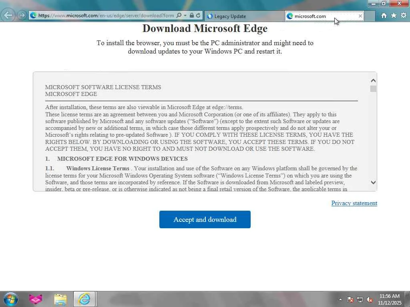Image resolution: width=410 pixels, height=307 pixels.
Task: Open the Tools gear menu
Action: (404, 16)
